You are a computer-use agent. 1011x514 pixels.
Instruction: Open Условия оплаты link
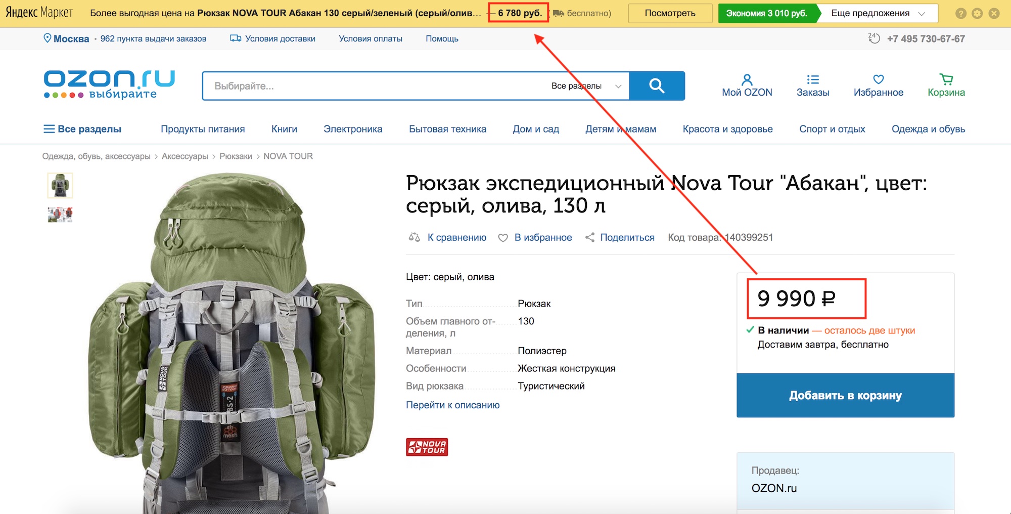click(x=371, y=38)
